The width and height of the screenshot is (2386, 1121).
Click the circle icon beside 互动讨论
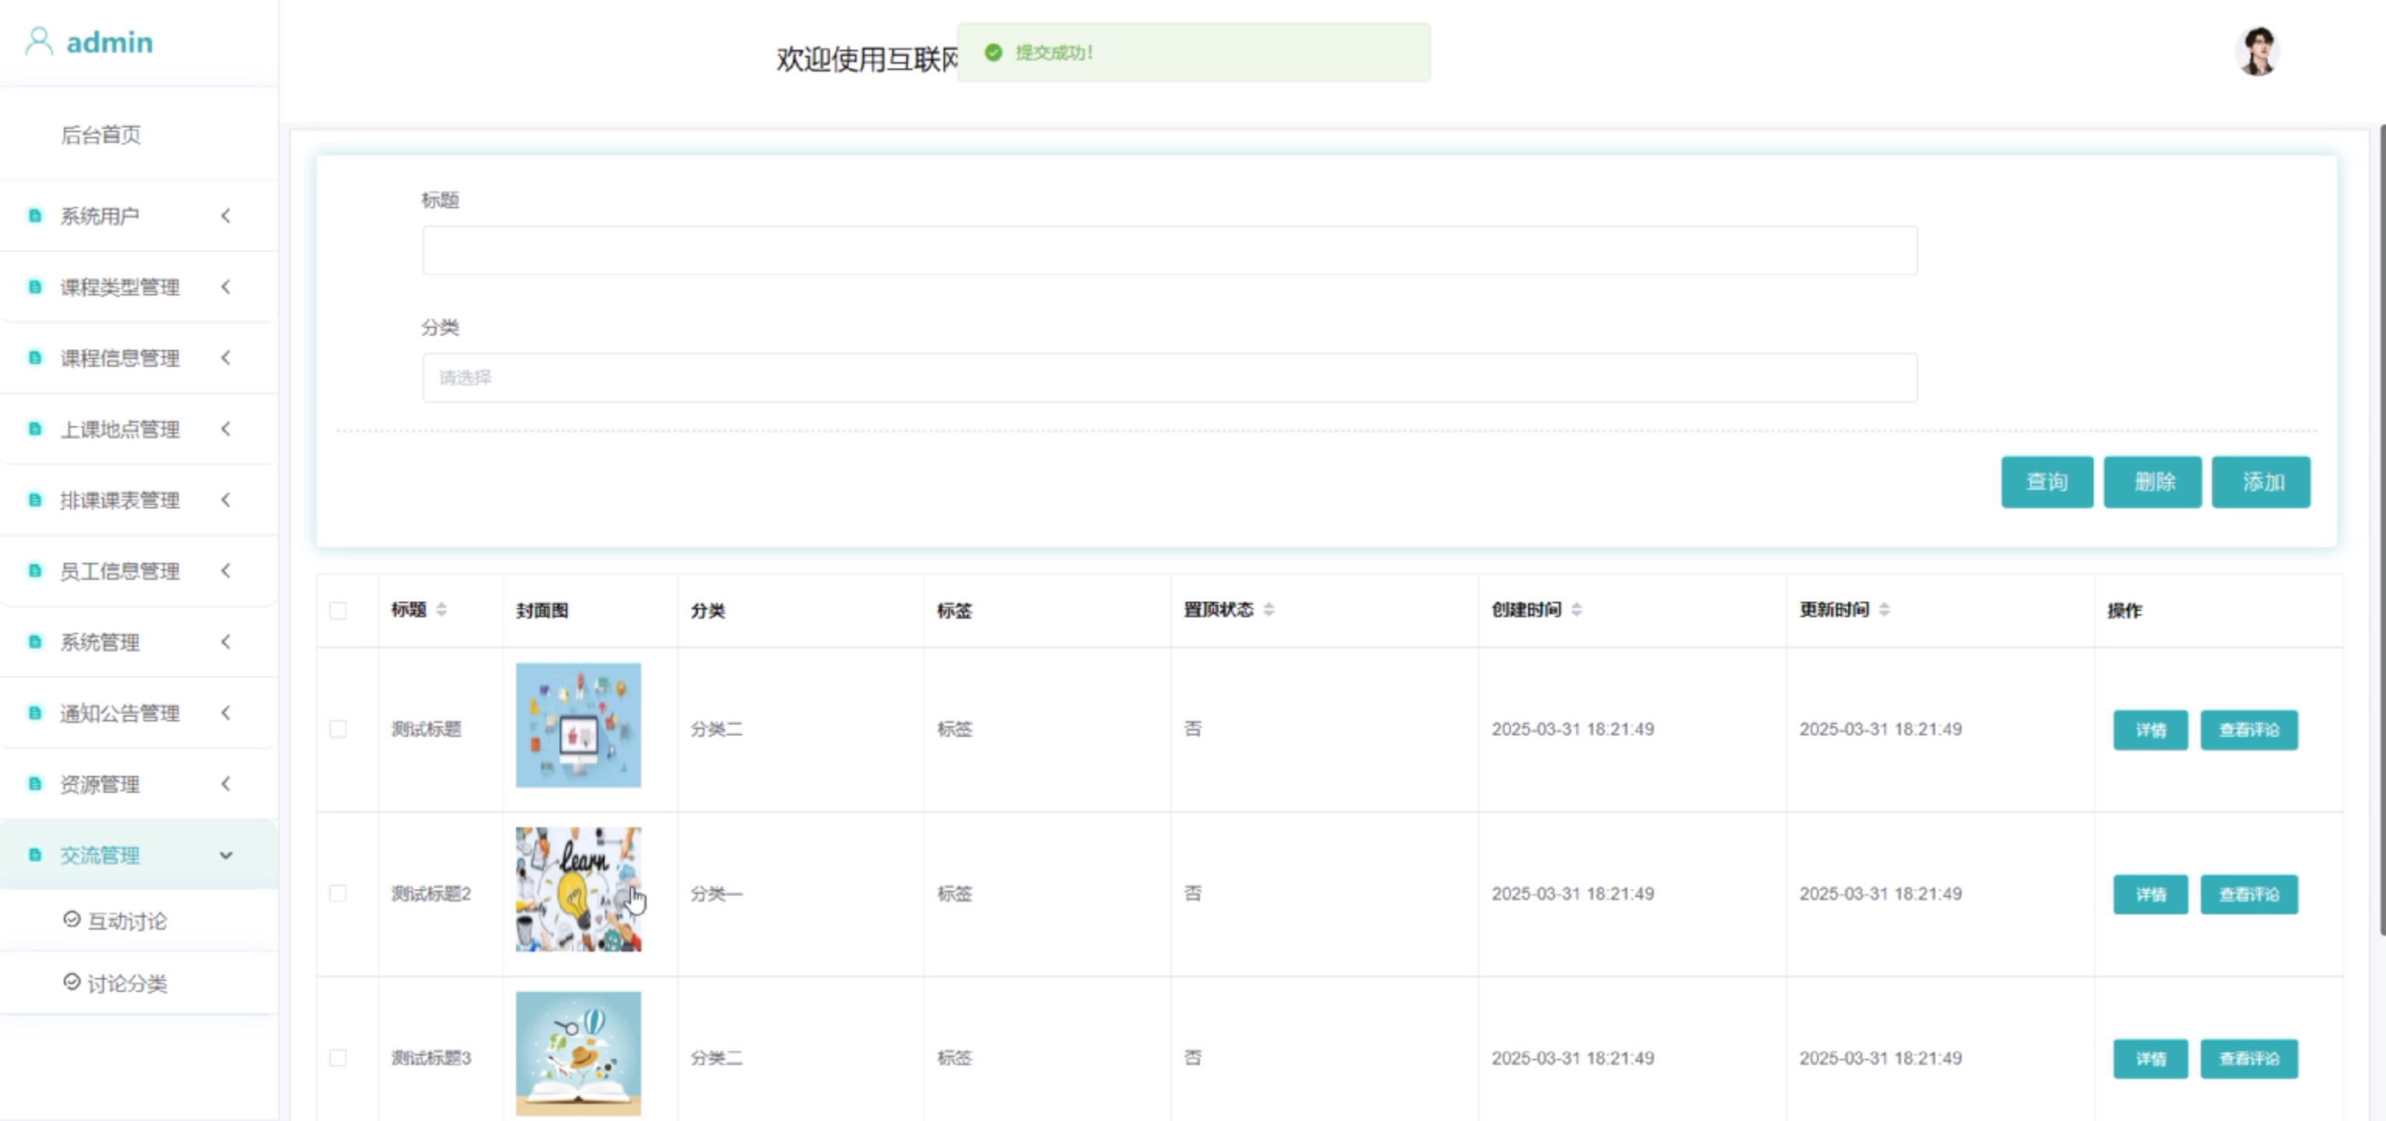pyautogui.click(x=72, y=919)
